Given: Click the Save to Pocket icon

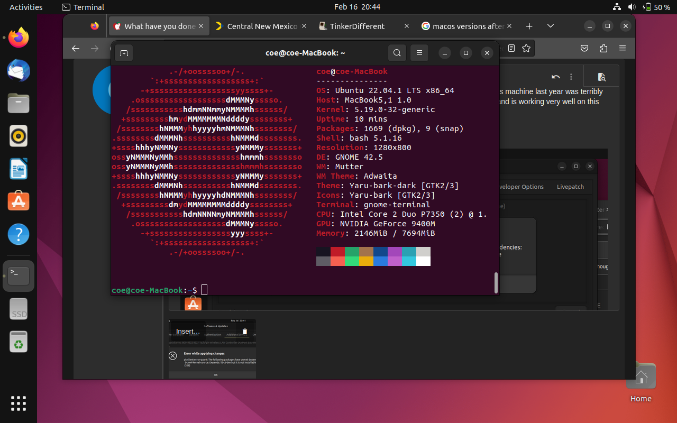Looking at the screenshot, I should 584,49.
